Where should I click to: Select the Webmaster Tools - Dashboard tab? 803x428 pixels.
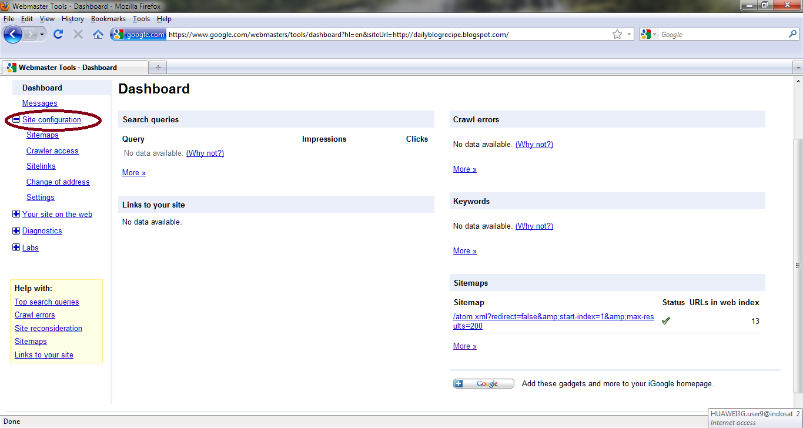pyautogui.click(x=75, y=68)
